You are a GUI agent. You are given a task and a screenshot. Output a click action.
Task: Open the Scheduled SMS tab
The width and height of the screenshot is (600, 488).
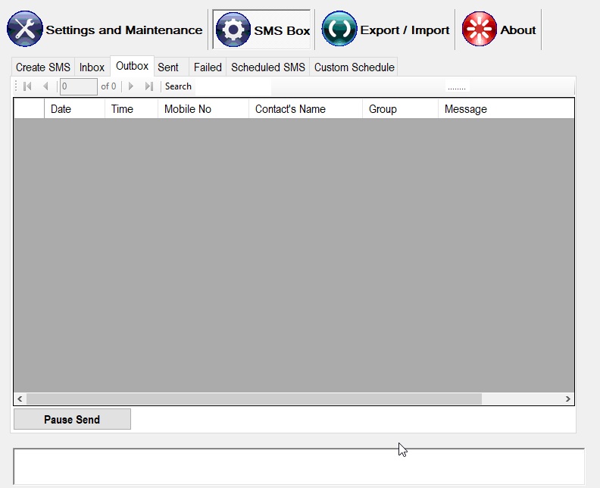pos(268,67)
